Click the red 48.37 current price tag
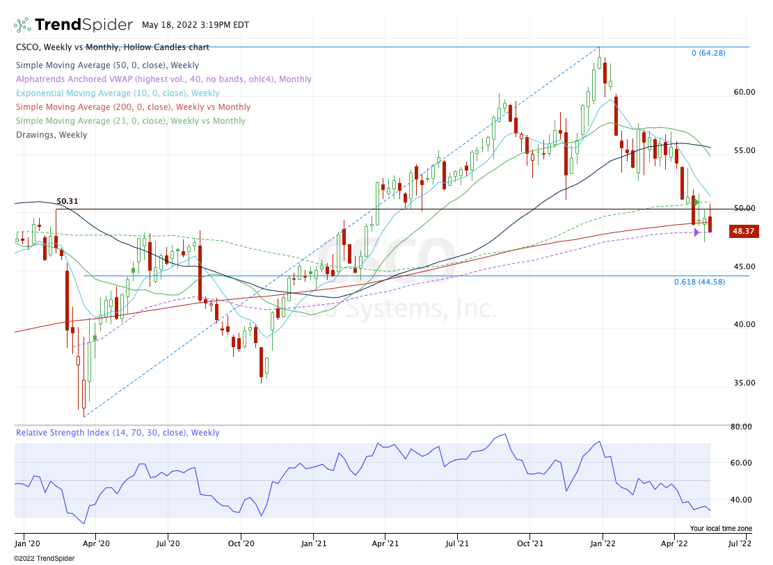 tap(743, 231)
